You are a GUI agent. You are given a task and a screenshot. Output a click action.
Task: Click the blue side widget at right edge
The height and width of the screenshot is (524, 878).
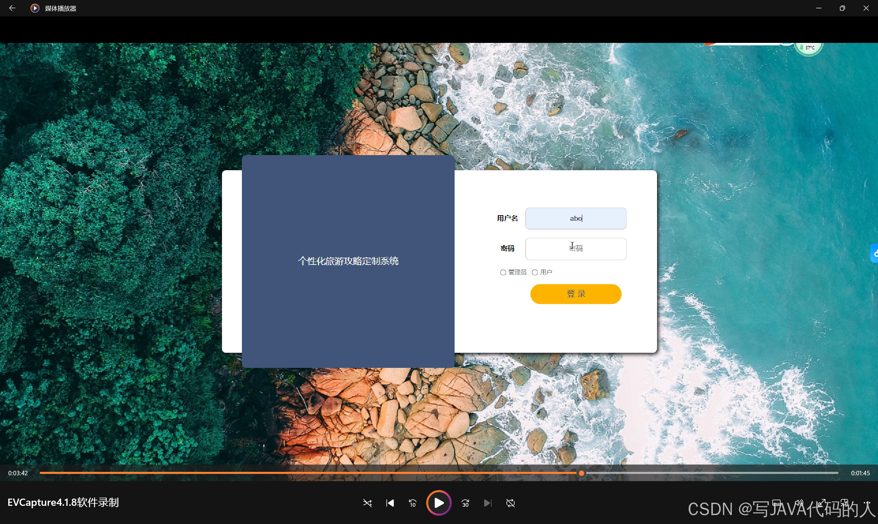coord(875,253)
